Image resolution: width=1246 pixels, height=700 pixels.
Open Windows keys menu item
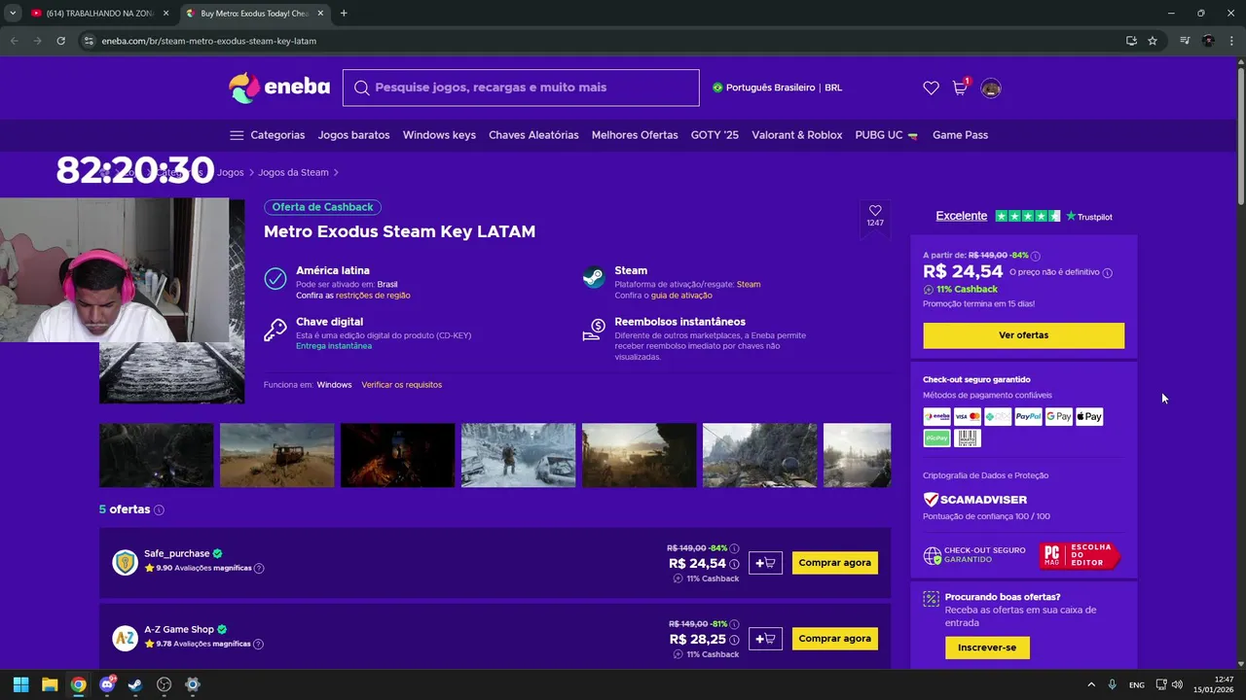pos(439,135)
